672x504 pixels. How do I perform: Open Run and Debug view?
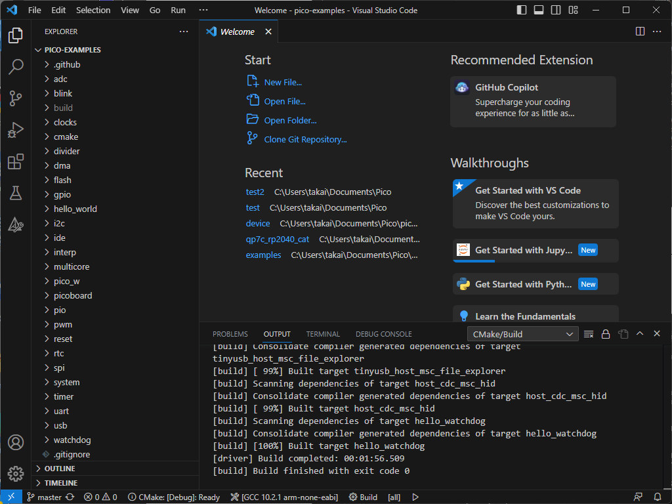pyautogui.click(x=16, y=130)
